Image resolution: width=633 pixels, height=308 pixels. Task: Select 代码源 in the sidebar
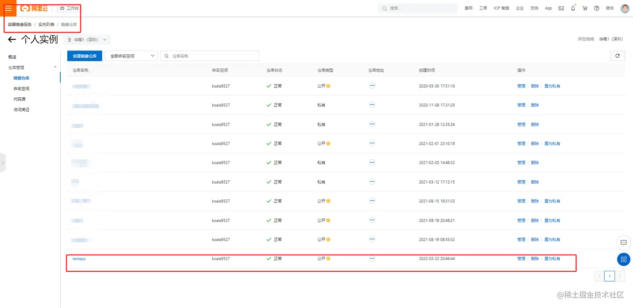click(20, 99)
